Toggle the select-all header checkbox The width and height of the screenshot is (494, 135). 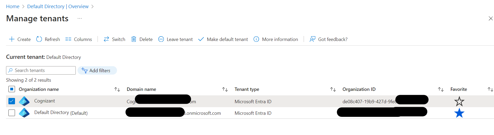[x=12, y=89]
